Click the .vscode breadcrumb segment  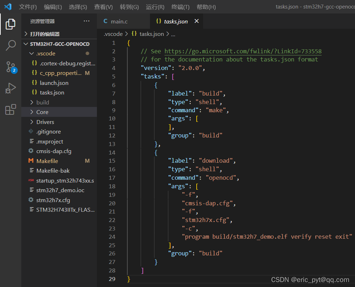click(x=113, y=34)
